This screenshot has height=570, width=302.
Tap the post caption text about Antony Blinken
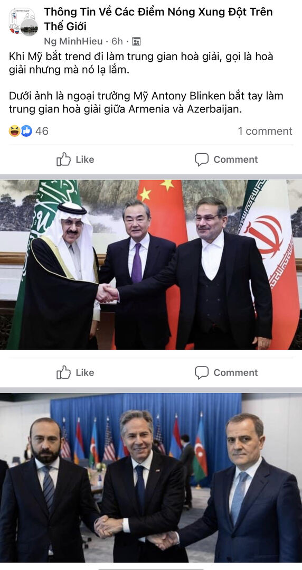(x=146, y=102)
